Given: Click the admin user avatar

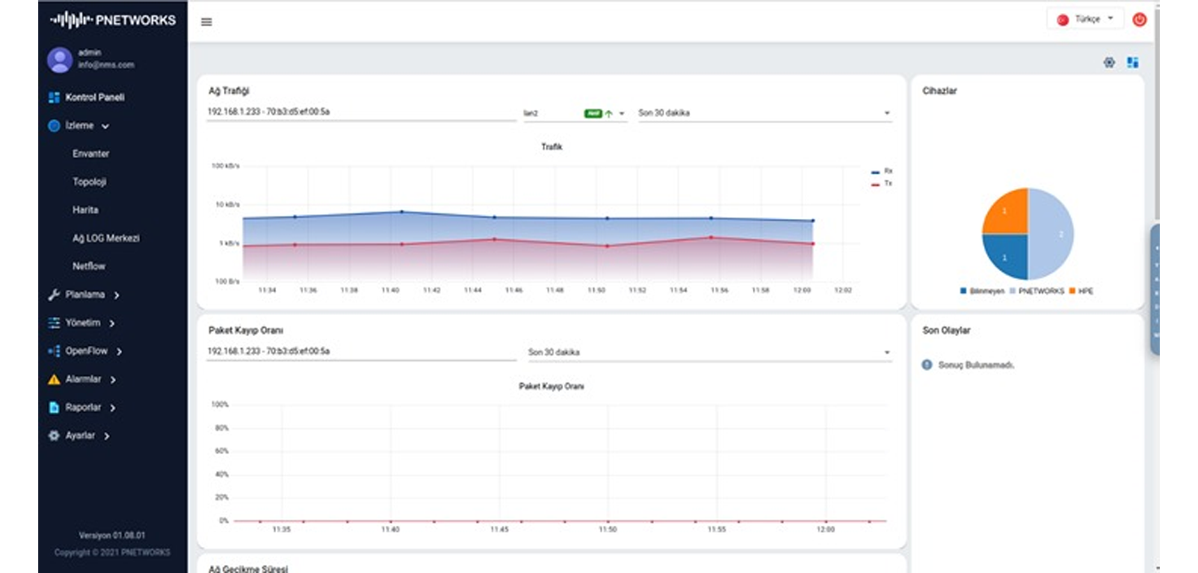Looking at the screenshot, I should 59,59.
